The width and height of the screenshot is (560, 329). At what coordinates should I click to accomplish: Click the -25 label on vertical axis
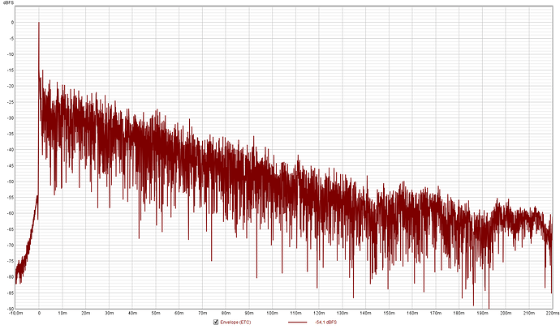point(11,102)
